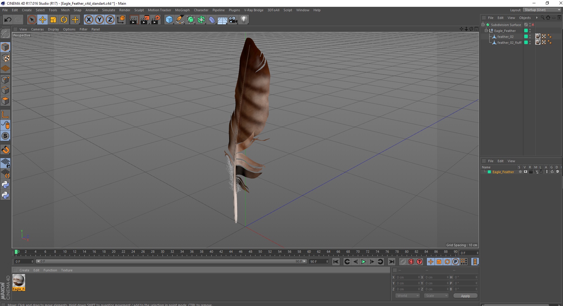Open the V-Ray Bridge menu
Screen dimensions: 563x306
[254, 10]
